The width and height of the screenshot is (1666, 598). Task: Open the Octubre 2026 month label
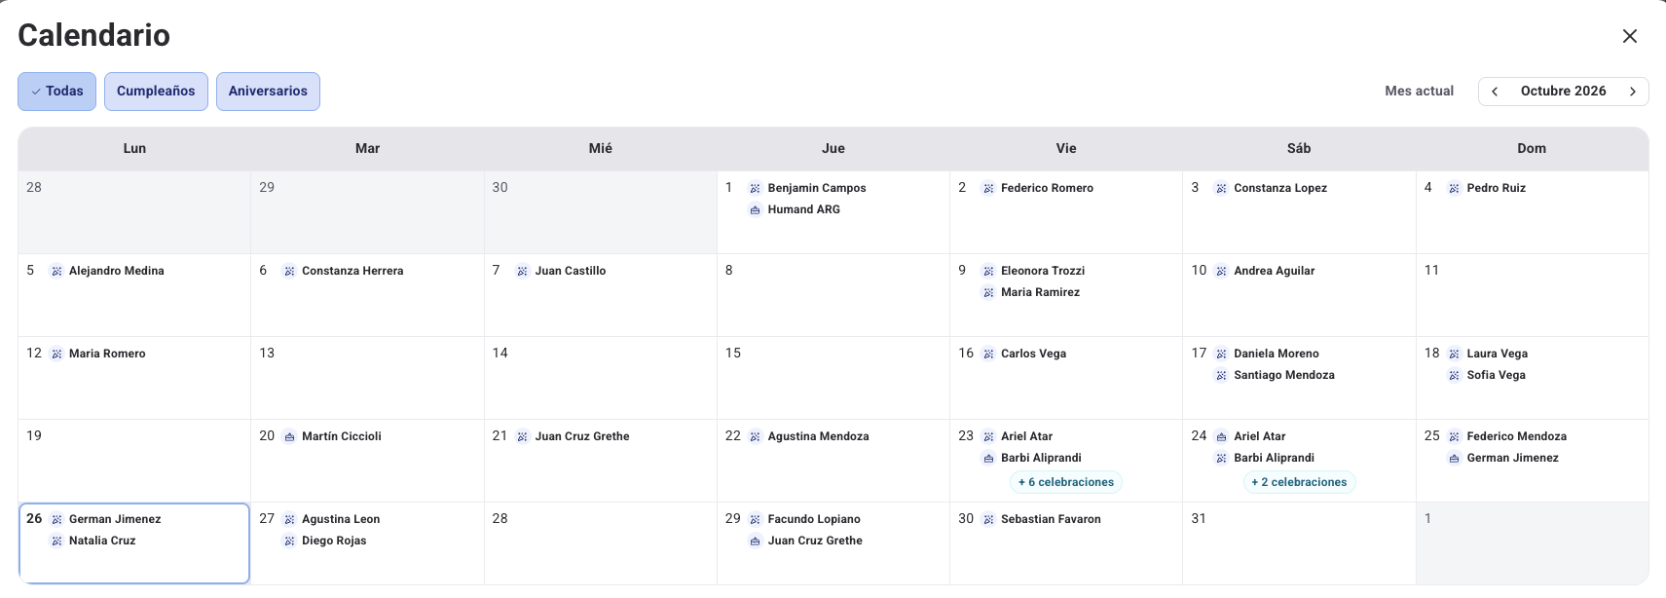pyautogui.click(x=1563, y=91)
